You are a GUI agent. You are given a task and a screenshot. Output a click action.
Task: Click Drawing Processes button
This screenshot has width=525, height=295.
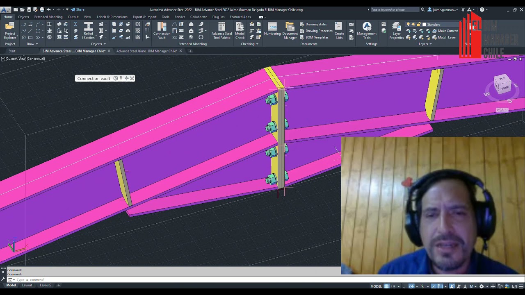click(x=316, y=31)
